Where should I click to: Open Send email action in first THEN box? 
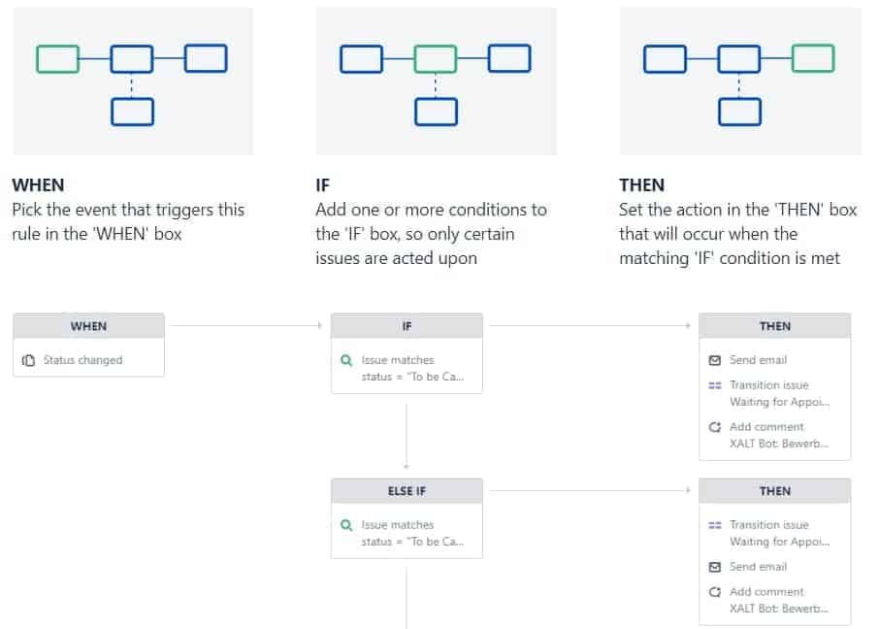758,360
